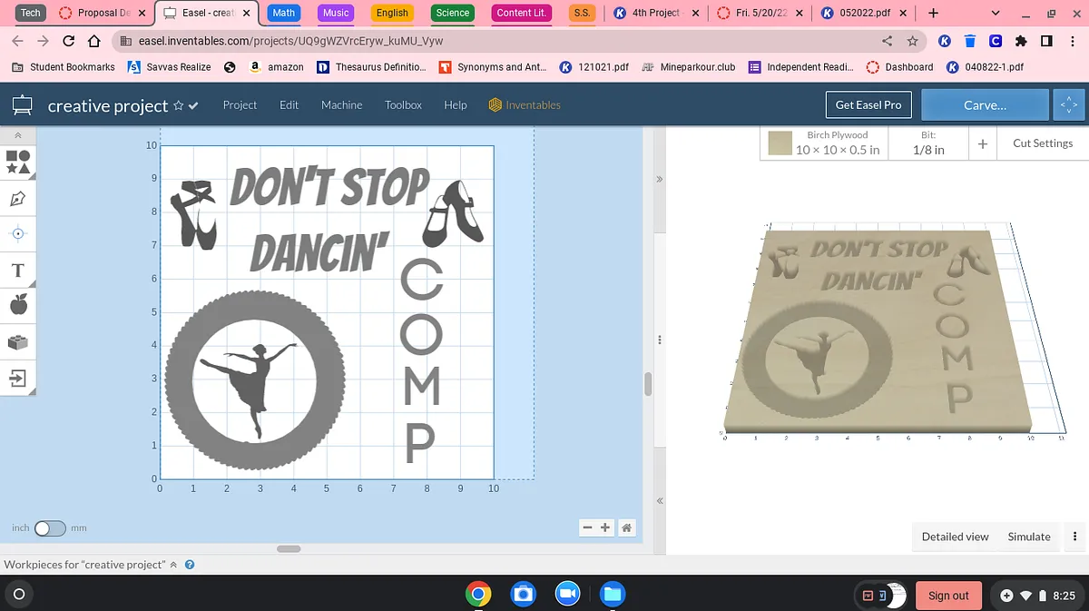Viewport: 1089px width, 611px height.
Task: Toggle units between inch and mm
Action: click(50, 527)
